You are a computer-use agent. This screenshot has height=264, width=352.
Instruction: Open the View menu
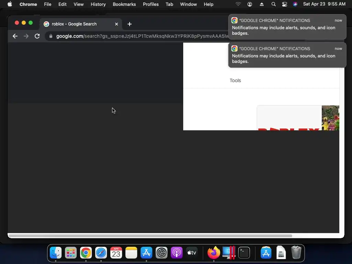coord(79,4)
